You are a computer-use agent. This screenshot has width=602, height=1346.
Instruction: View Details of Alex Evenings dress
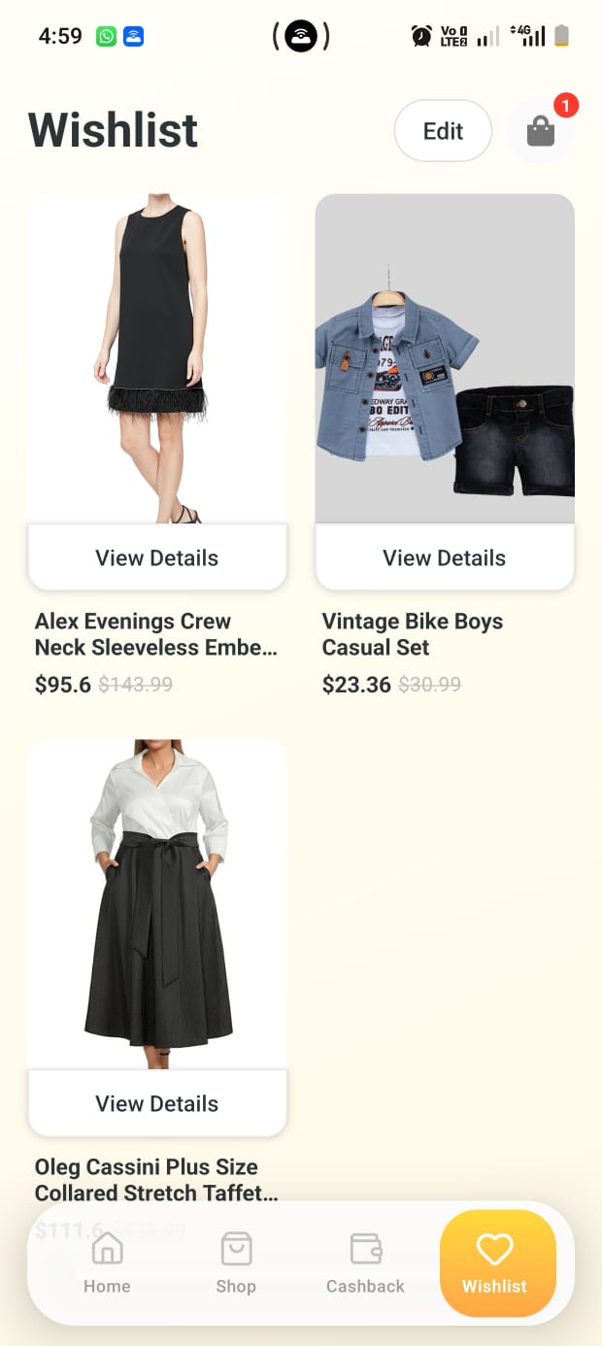click(157, 557)
